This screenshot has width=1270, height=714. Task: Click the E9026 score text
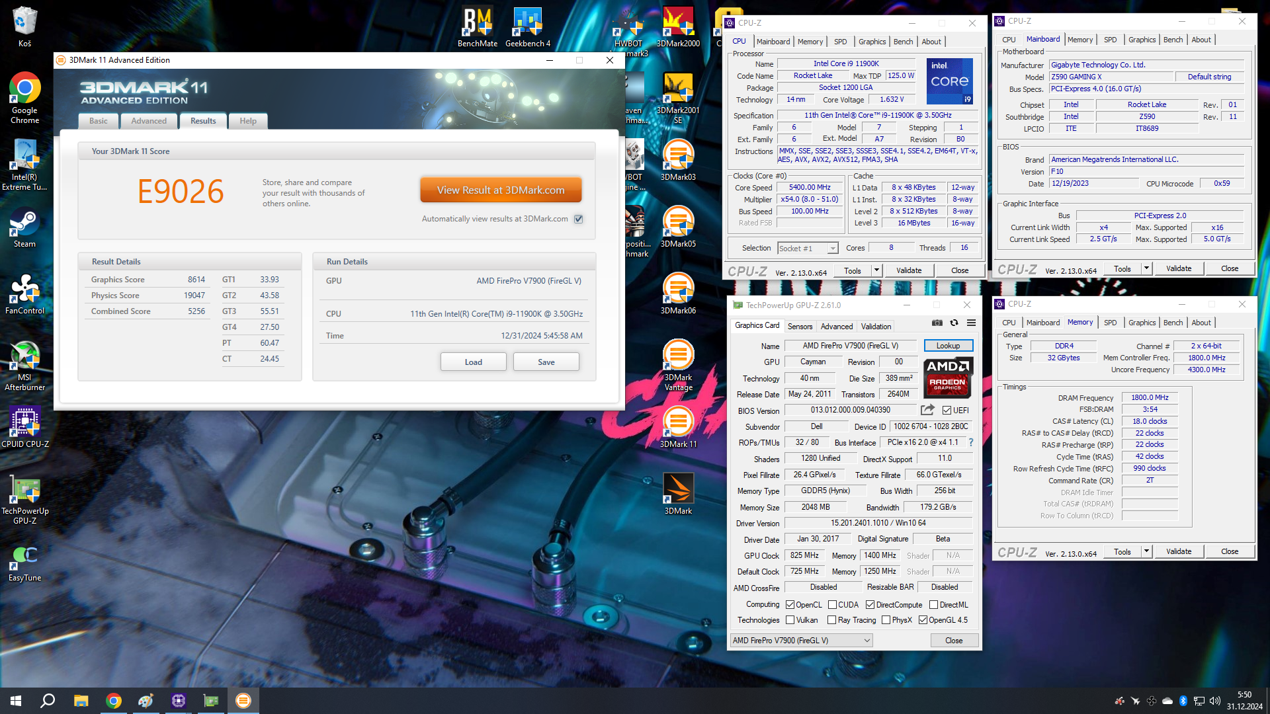(x=181, y=192)
